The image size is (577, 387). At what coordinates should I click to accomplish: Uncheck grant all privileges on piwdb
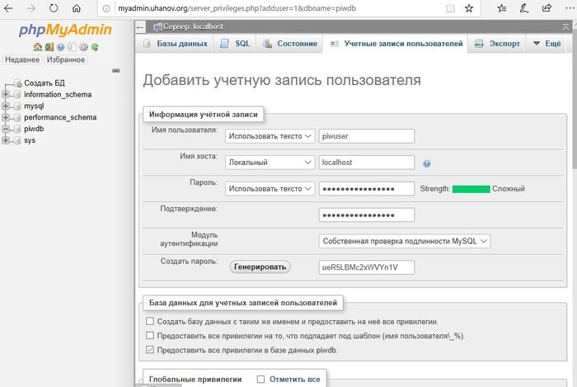pos(149,351)
